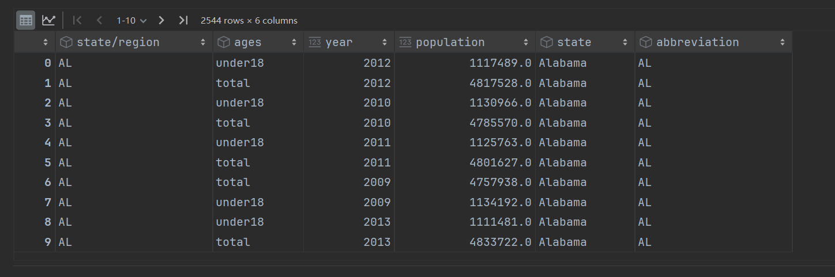The image size is (835, 277).
Task: Click the state/region column object type icon
Action: [x=66, y=42]
